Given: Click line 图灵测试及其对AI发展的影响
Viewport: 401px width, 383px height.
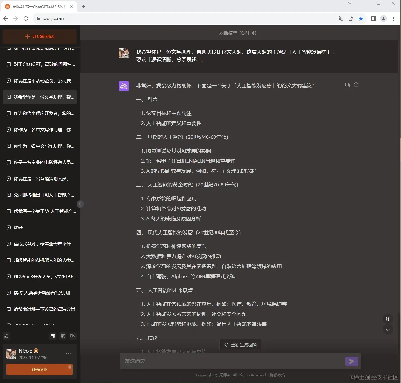Looking at the screenshot, I should tap(178, 151).
